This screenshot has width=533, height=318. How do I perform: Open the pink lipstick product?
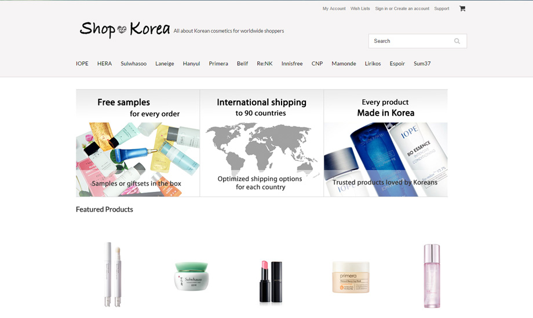271,282
